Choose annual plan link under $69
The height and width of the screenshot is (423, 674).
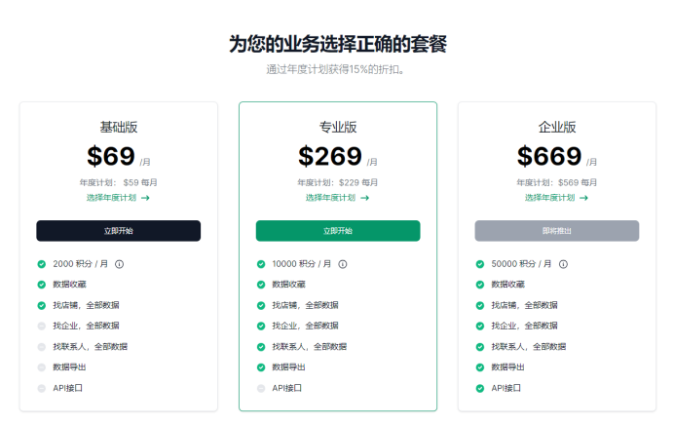pos(118,198)
